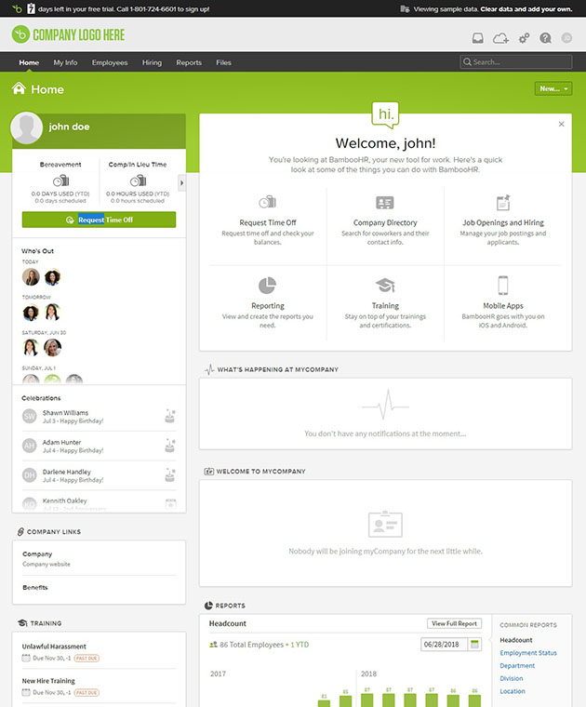Screen dimensions: 586x707
Task: Click the Request Time Off button
Action: click(99, 220)
